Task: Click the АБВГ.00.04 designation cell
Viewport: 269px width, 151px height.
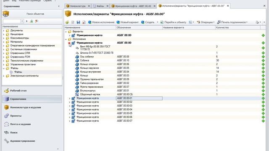Action: [123, 72]
